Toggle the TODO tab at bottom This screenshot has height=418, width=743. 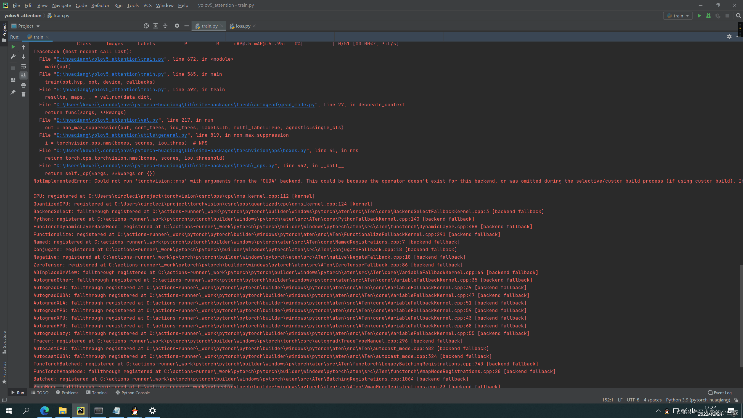point(42,392)
